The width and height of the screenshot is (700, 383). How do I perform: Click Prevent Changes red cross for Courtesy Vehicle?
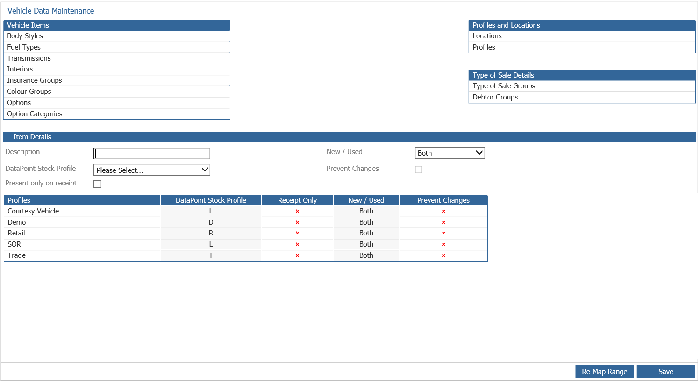(443, 211)
